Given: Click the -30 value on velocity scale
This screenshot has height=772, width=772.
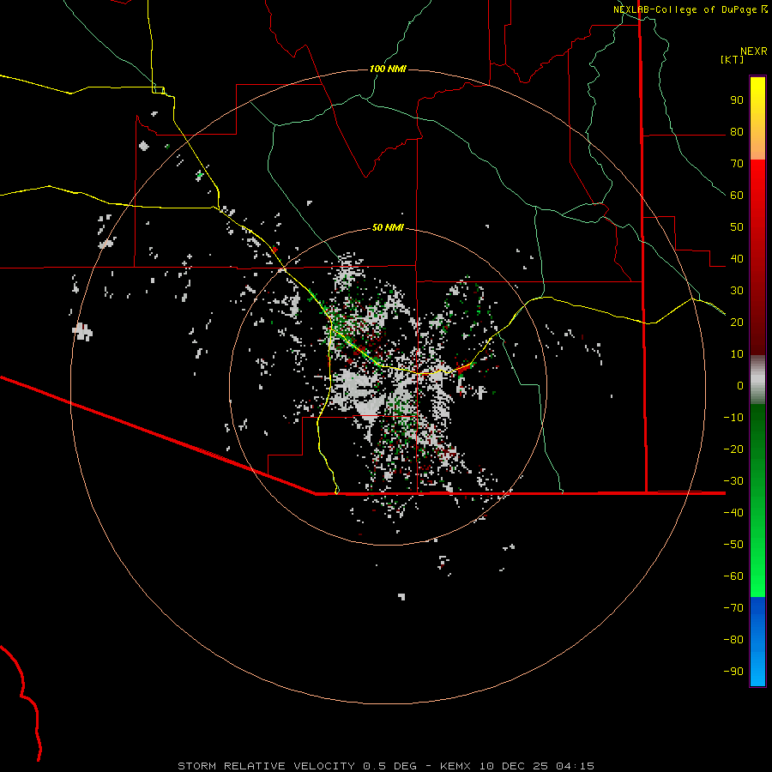Looking at the screenshot, I should click(x=733, y=481).
